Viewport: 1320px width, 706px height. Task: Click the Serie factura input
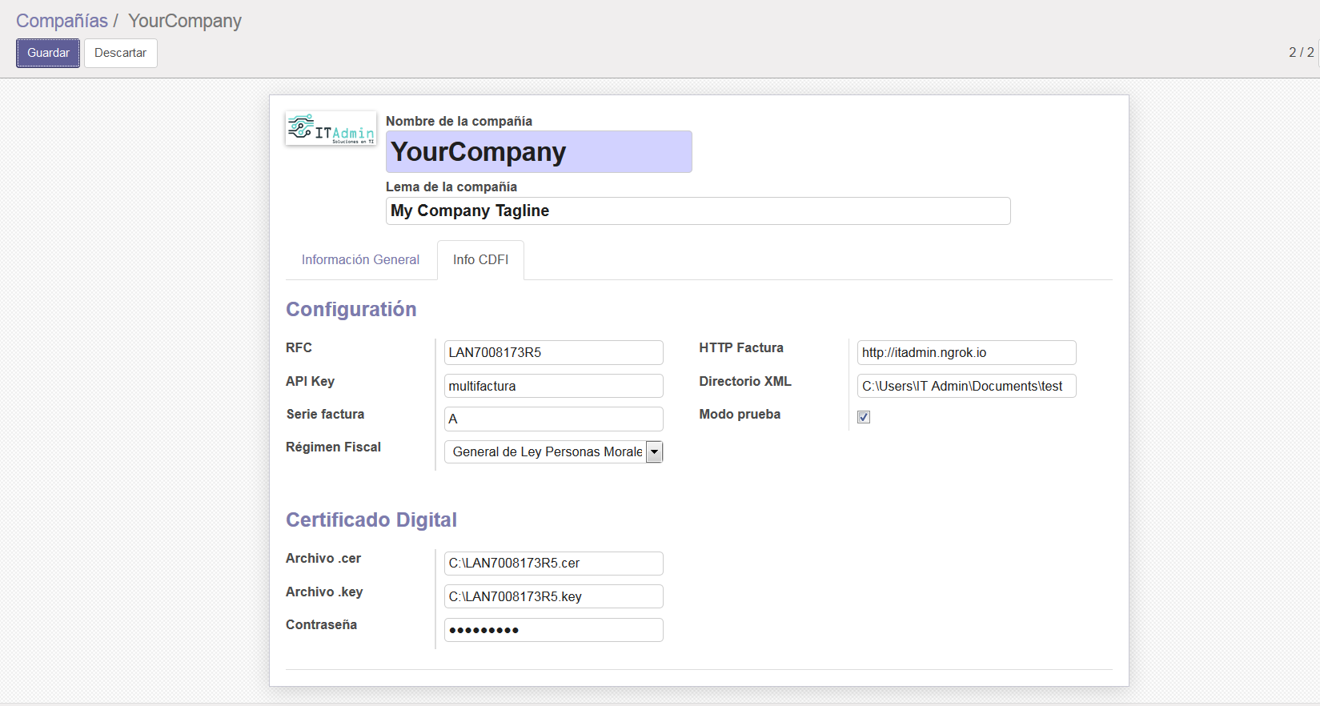(553, 419)
